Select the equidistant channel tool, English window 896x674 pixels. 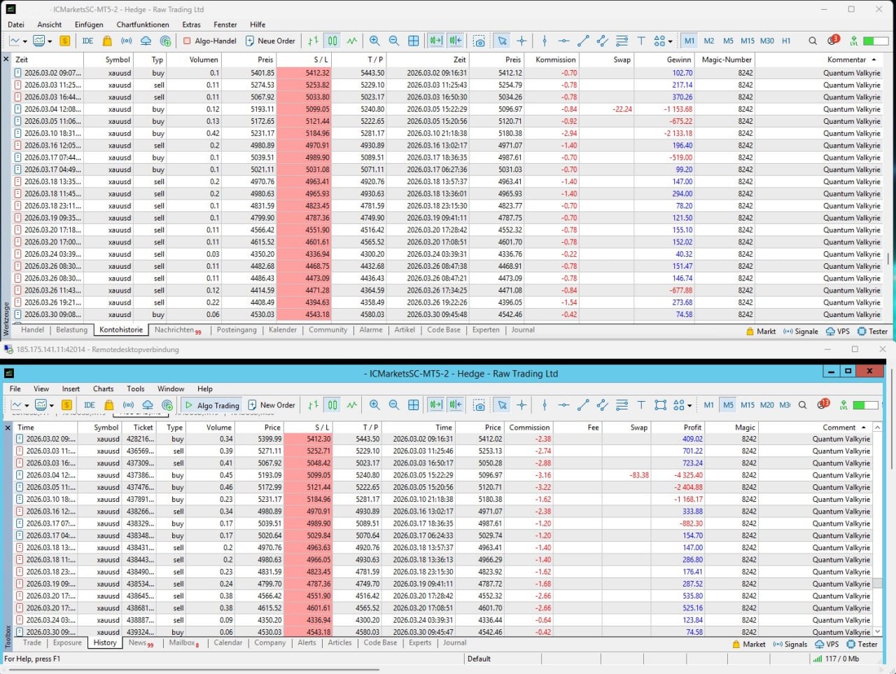point(602,405)
